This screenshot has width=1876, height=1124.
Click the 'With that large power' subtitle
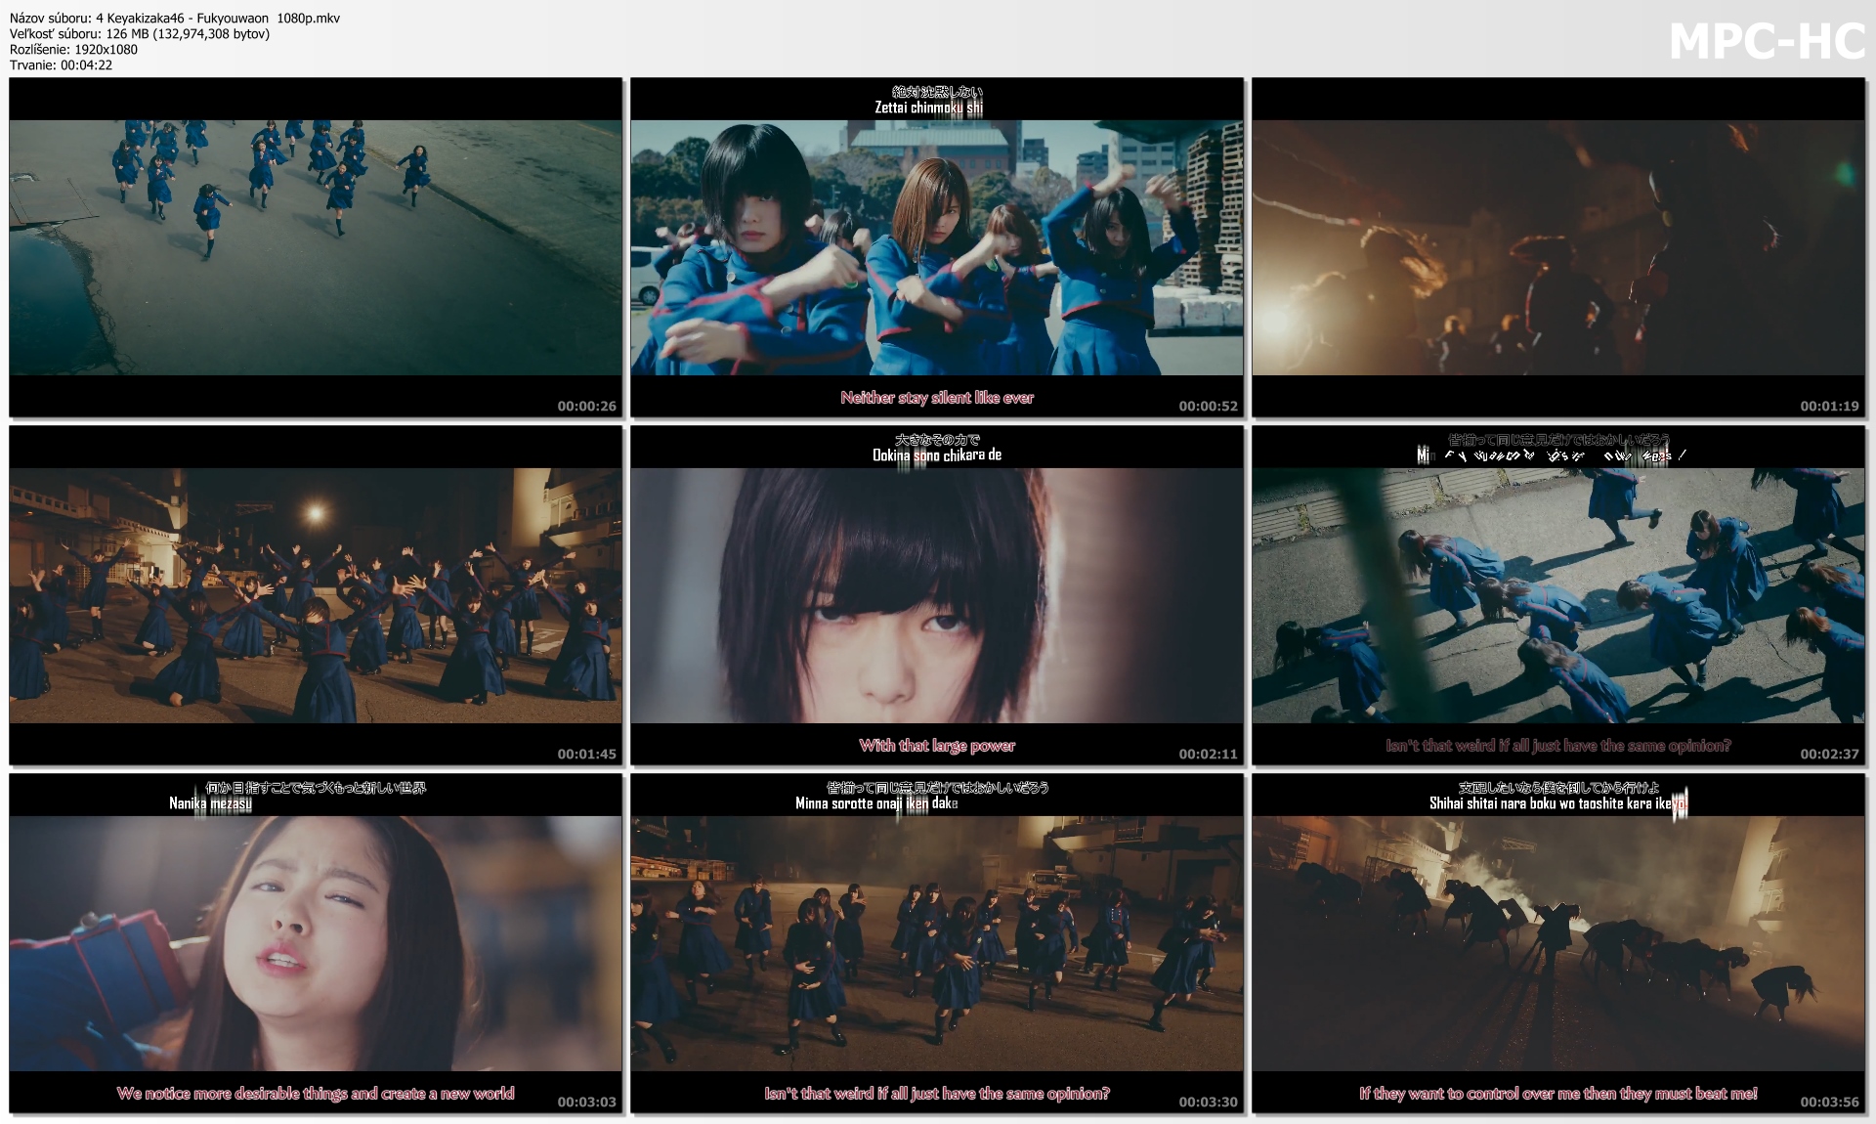click(x=936, y=746)
